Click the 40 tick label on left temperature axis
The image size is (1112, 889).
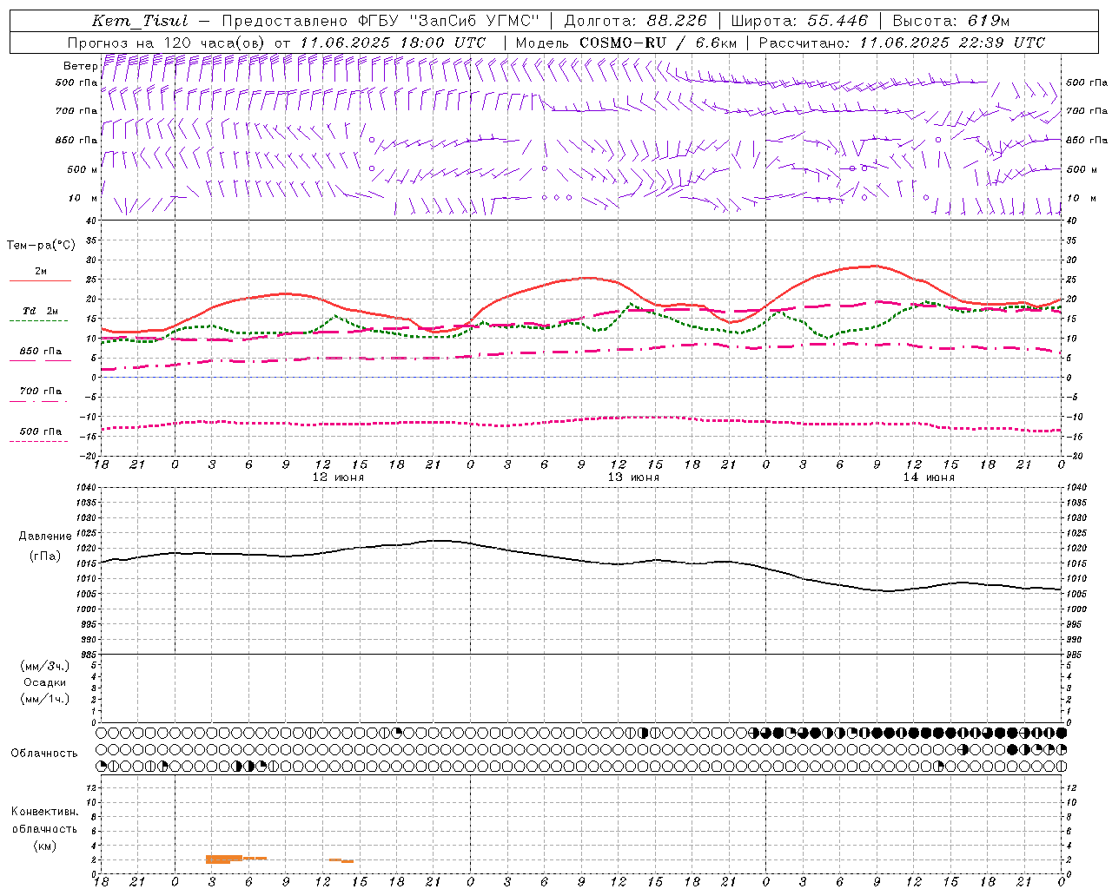click(x=91, y=221)
